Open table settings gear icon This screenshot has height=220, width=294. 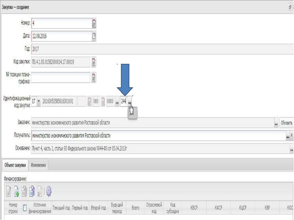(x=49, y=191)
